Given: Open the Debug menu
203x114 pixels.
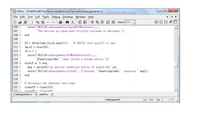Looking at the screenshot, I should tap(56, 17).
